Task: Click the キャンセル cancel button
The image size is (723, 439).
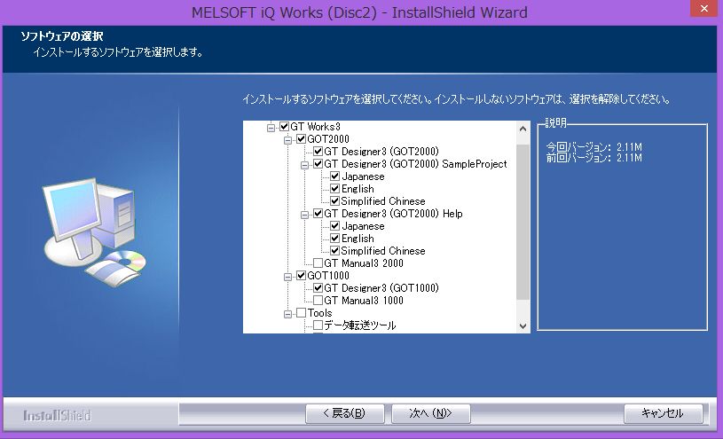Action: pos(663,413)
